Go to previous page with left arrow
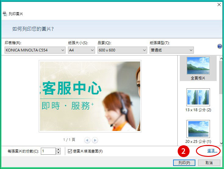This screenshot has height=169, width=224. coord(87,140)
